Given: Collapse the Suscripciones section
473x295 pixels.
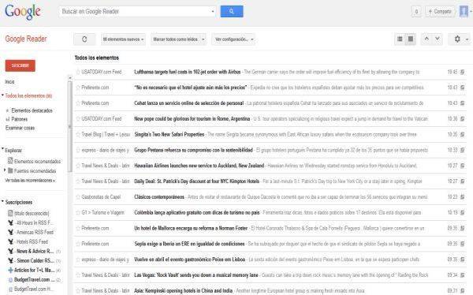Looking at the screenshot, I should point(2,201).
